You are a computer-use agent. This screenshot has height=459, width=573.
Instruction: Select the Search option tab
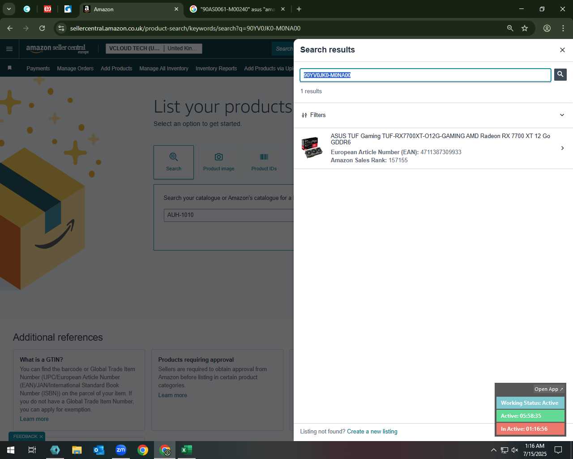click(x=174, y=162)
